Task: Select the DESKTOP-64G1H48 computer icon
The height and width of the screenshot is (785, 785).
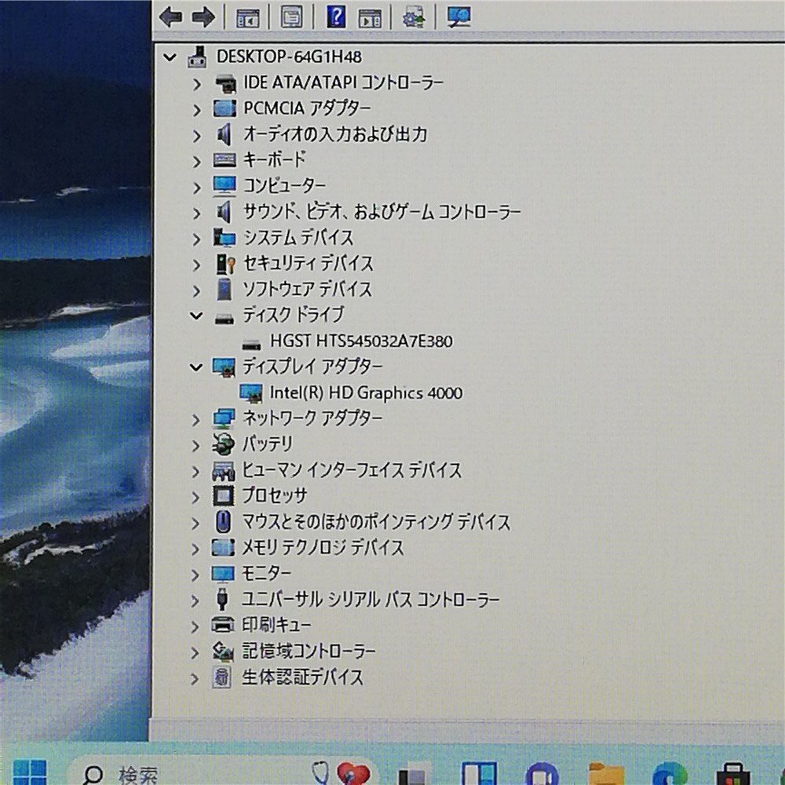Action: tap(197, 57)
